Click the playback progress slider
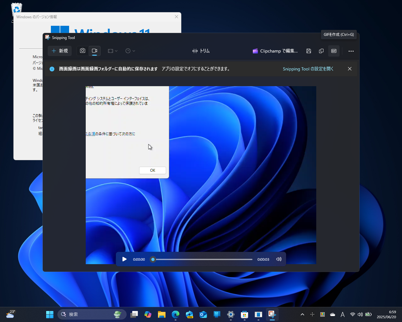The image size is (402, 322). pyautogui.click(x=201, y=259)
